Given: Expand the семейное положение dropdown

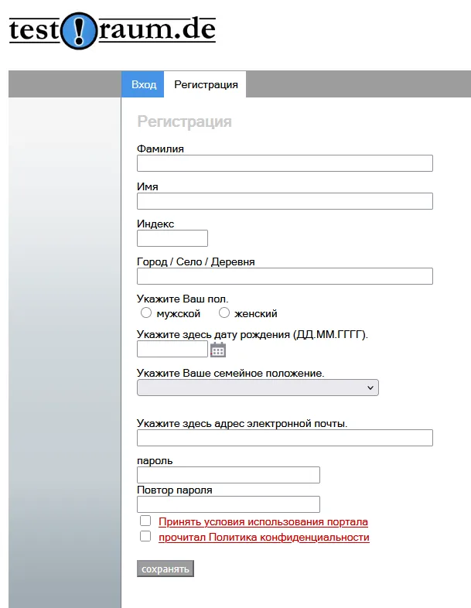Looking at the screenshot, I should [x=258, y=388].
